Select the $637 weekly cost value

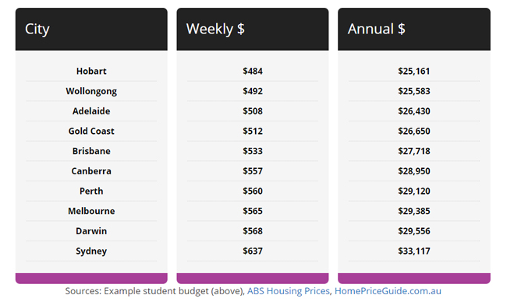click(253, 251)
